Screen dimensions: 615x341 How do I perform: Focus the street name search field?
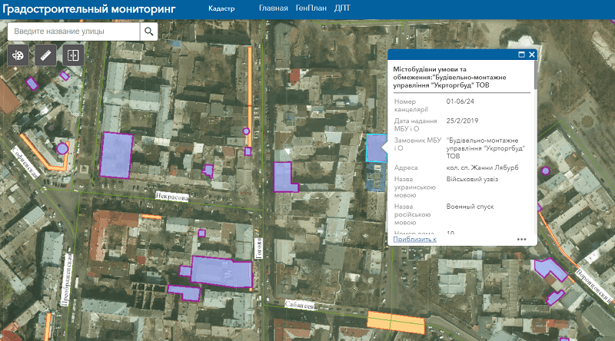[x=74, y=31]
